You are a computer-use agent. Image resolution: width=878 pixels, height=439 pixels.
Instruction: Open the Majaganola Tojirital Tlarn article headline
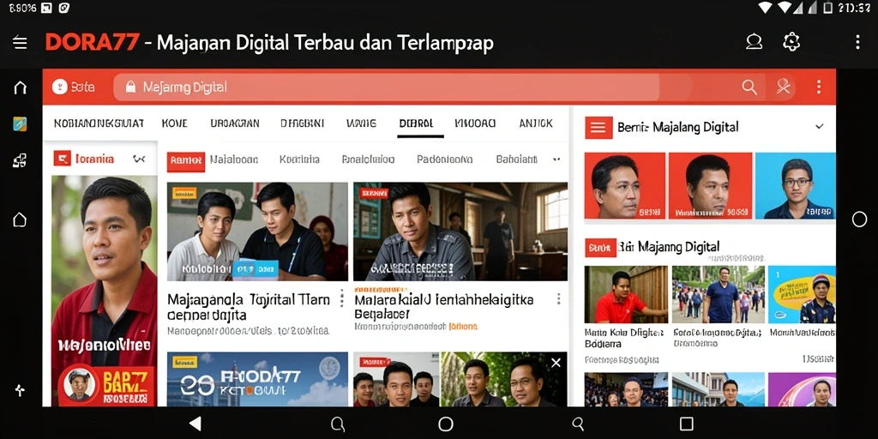click(249, 307)
